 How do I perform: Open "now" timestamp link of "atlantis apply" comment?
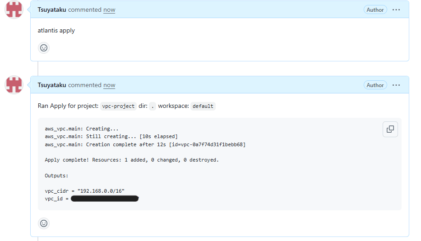[109, 10]
